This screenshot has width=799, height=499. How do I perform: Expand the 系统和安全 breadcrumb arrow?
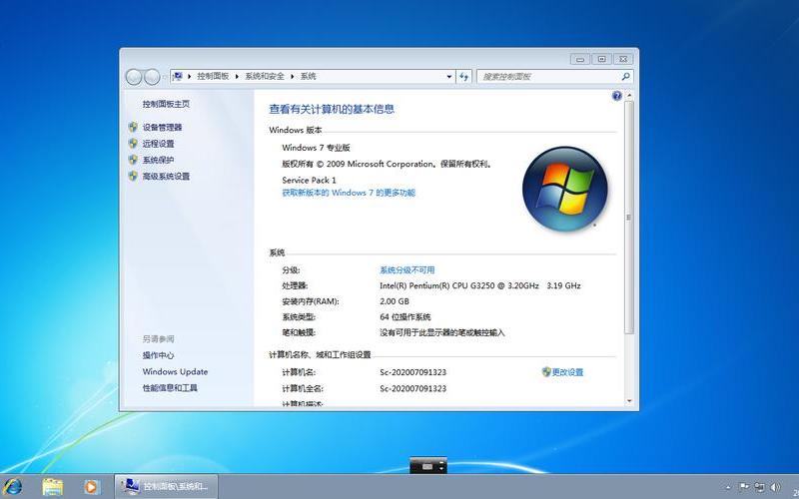[x=293, y=77]
